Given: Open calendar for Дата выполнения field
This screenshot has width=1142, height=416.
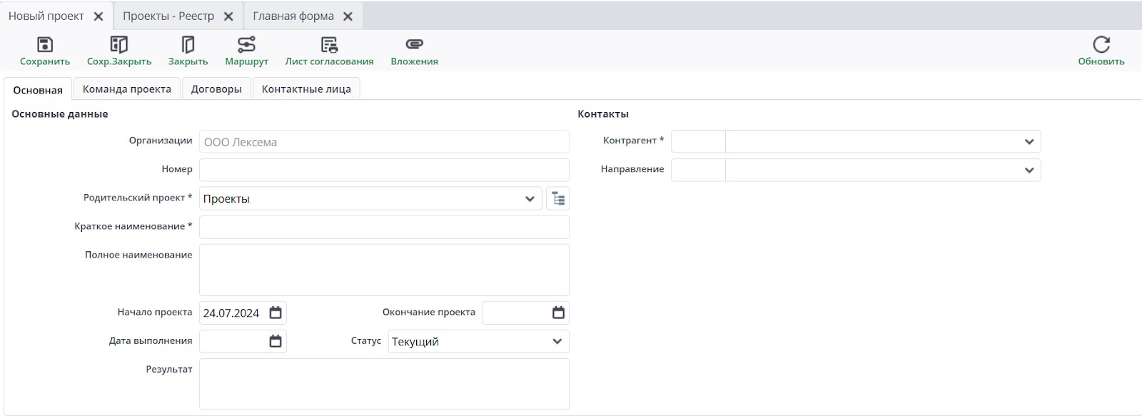Looking at the screenshot, I should click(x=276, y=341).
